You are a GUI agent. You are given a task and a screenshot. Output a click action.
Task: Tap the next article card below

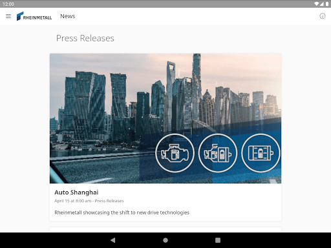(165, 229)
